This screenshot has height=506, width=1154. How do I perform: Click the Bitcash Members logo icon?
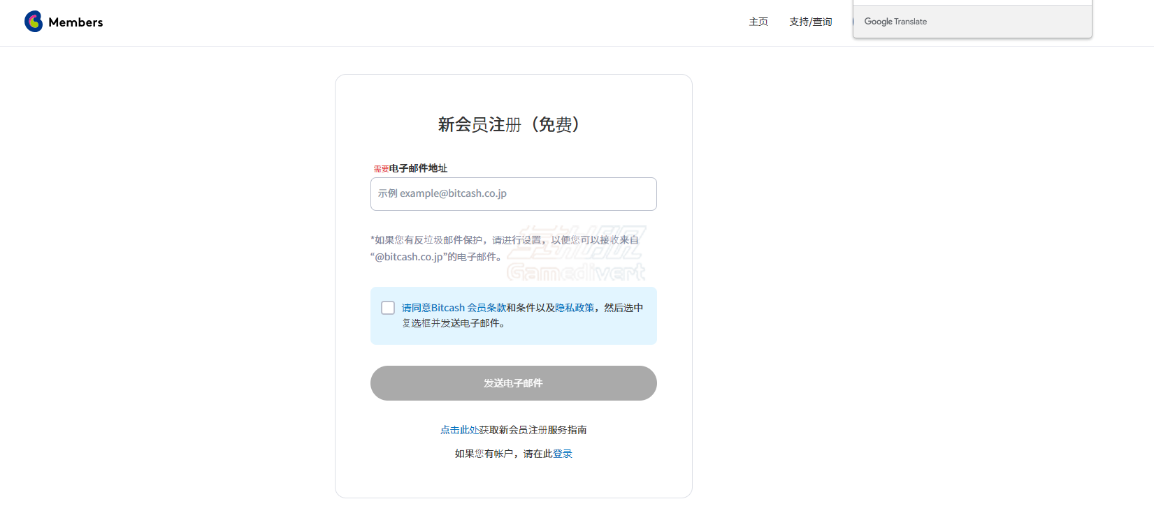[34, 22]
